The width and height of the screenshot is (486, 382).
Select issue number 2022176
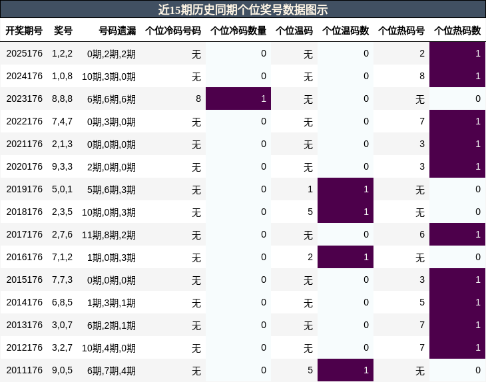click(24, 121)
